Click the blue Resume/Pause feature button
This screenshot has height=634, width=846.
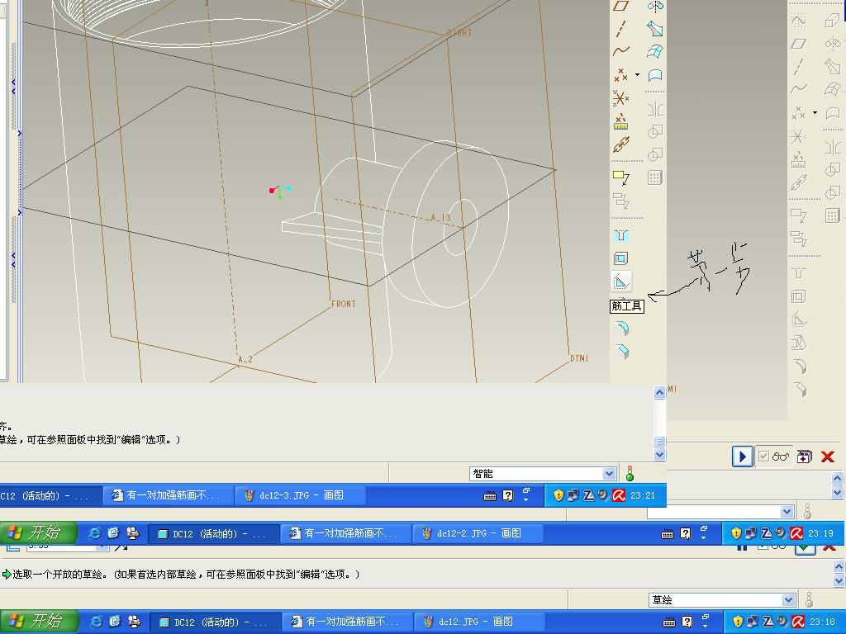click(x=743, y=457)
